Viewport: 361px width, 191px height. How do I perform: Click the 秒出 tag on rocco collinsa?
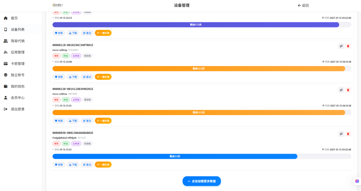[x=66, y=100]
